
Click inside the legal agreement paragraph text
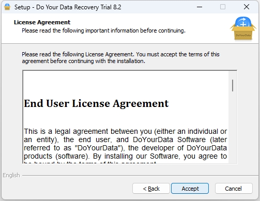[125, 144]
